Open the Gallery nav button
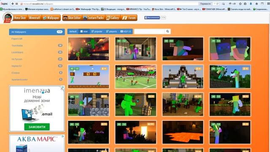 point(113,18)
